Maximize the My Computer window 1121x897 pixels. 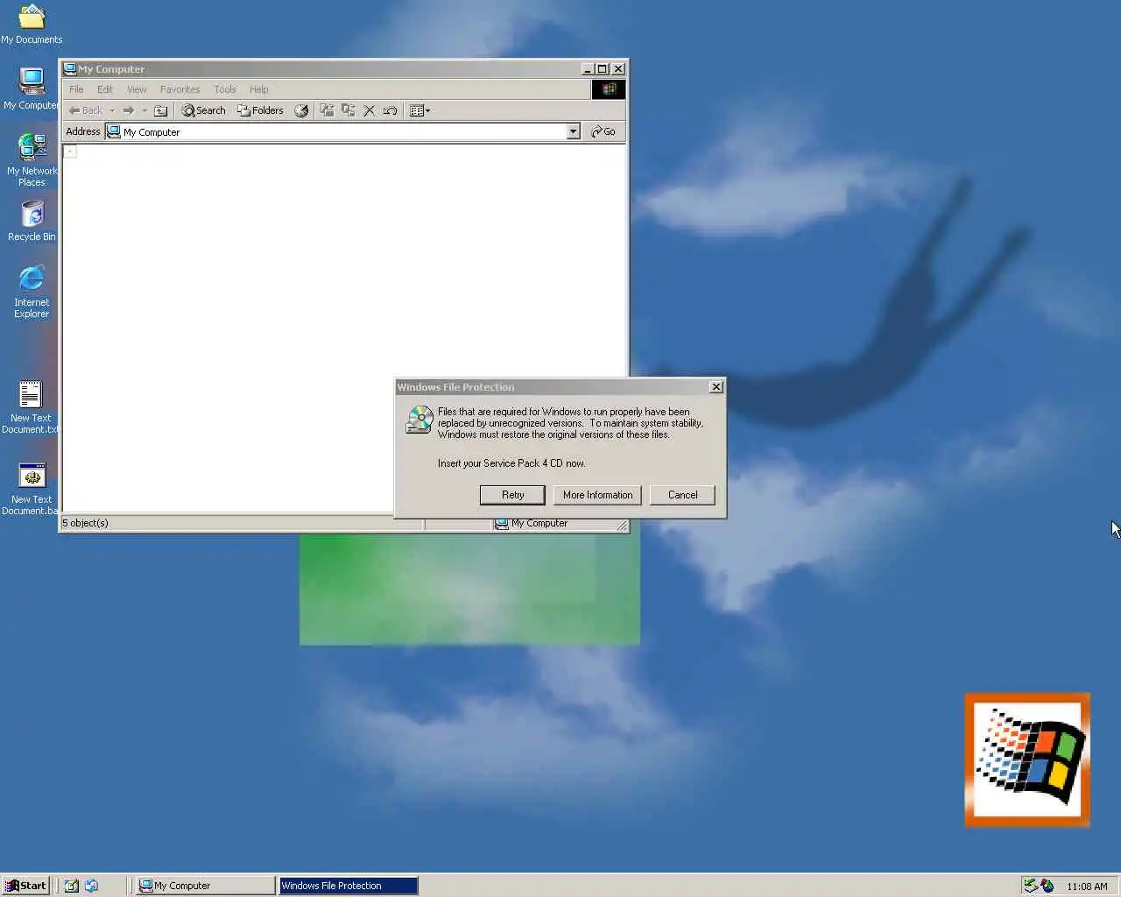click(602, 68)
